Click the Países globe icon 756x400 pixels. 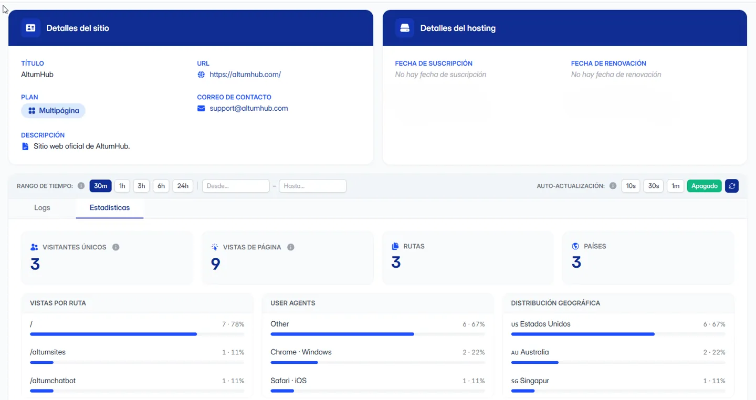[x=576, y=246]
